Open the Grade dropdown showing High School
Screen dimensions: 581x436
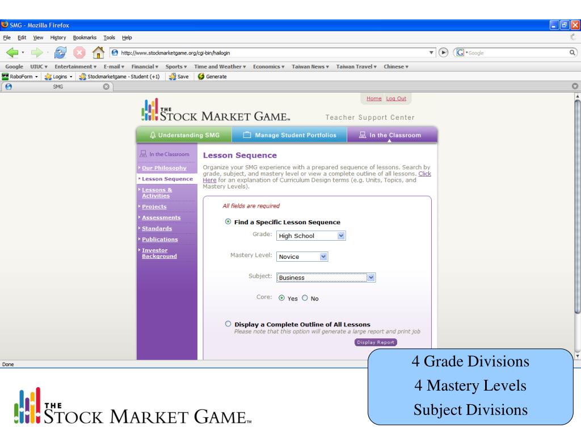point(311,236)
